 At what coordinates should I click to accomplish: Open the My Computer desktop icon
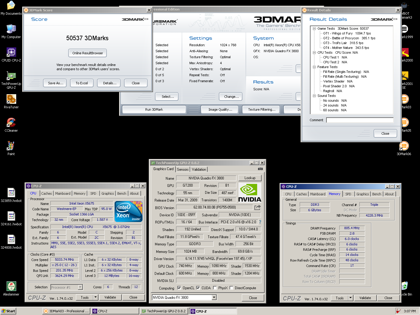pos(11,31)
